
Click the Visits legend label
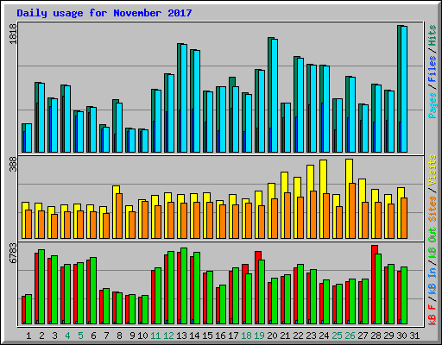point(432,170)
